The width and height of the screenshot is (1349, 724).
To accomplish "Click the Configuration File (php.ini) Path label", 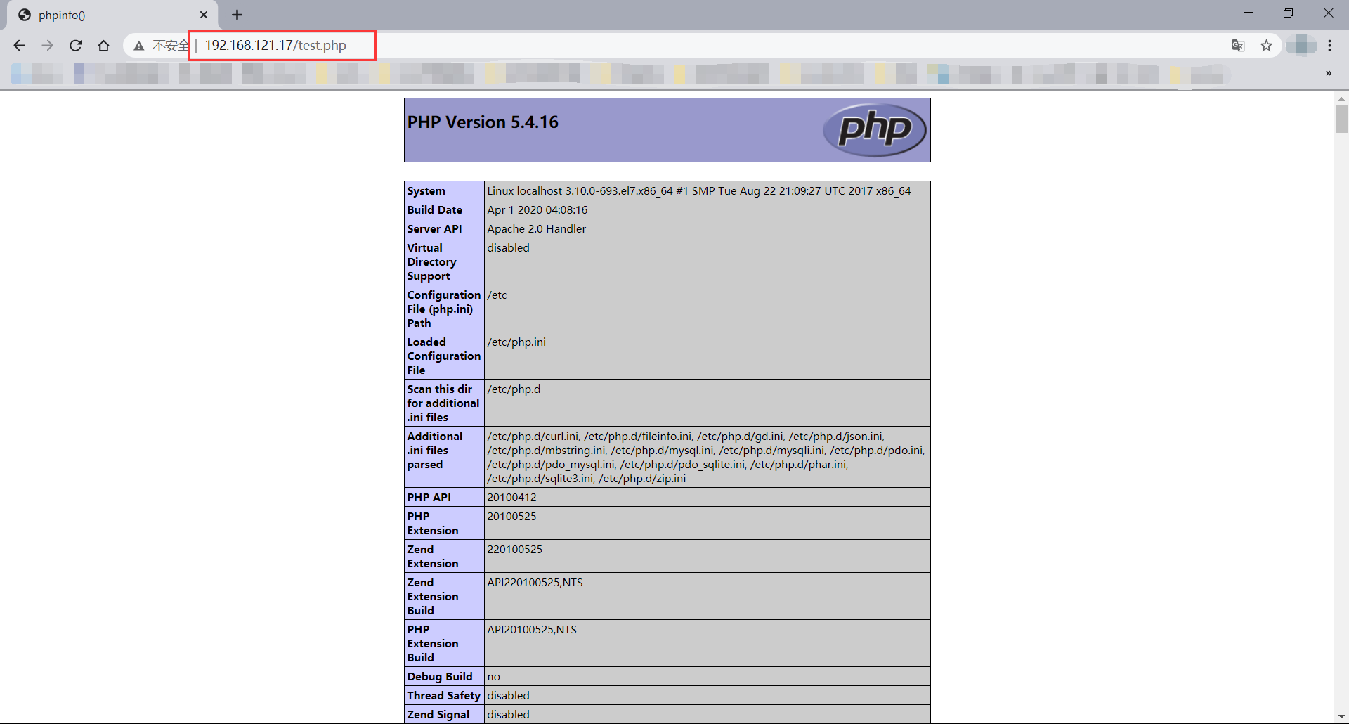I will pos(443,309).
